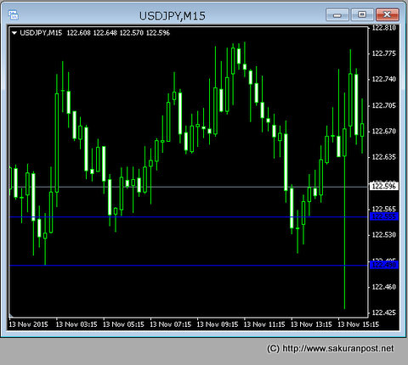Click the 122.530 price scale value

[383, 235]
